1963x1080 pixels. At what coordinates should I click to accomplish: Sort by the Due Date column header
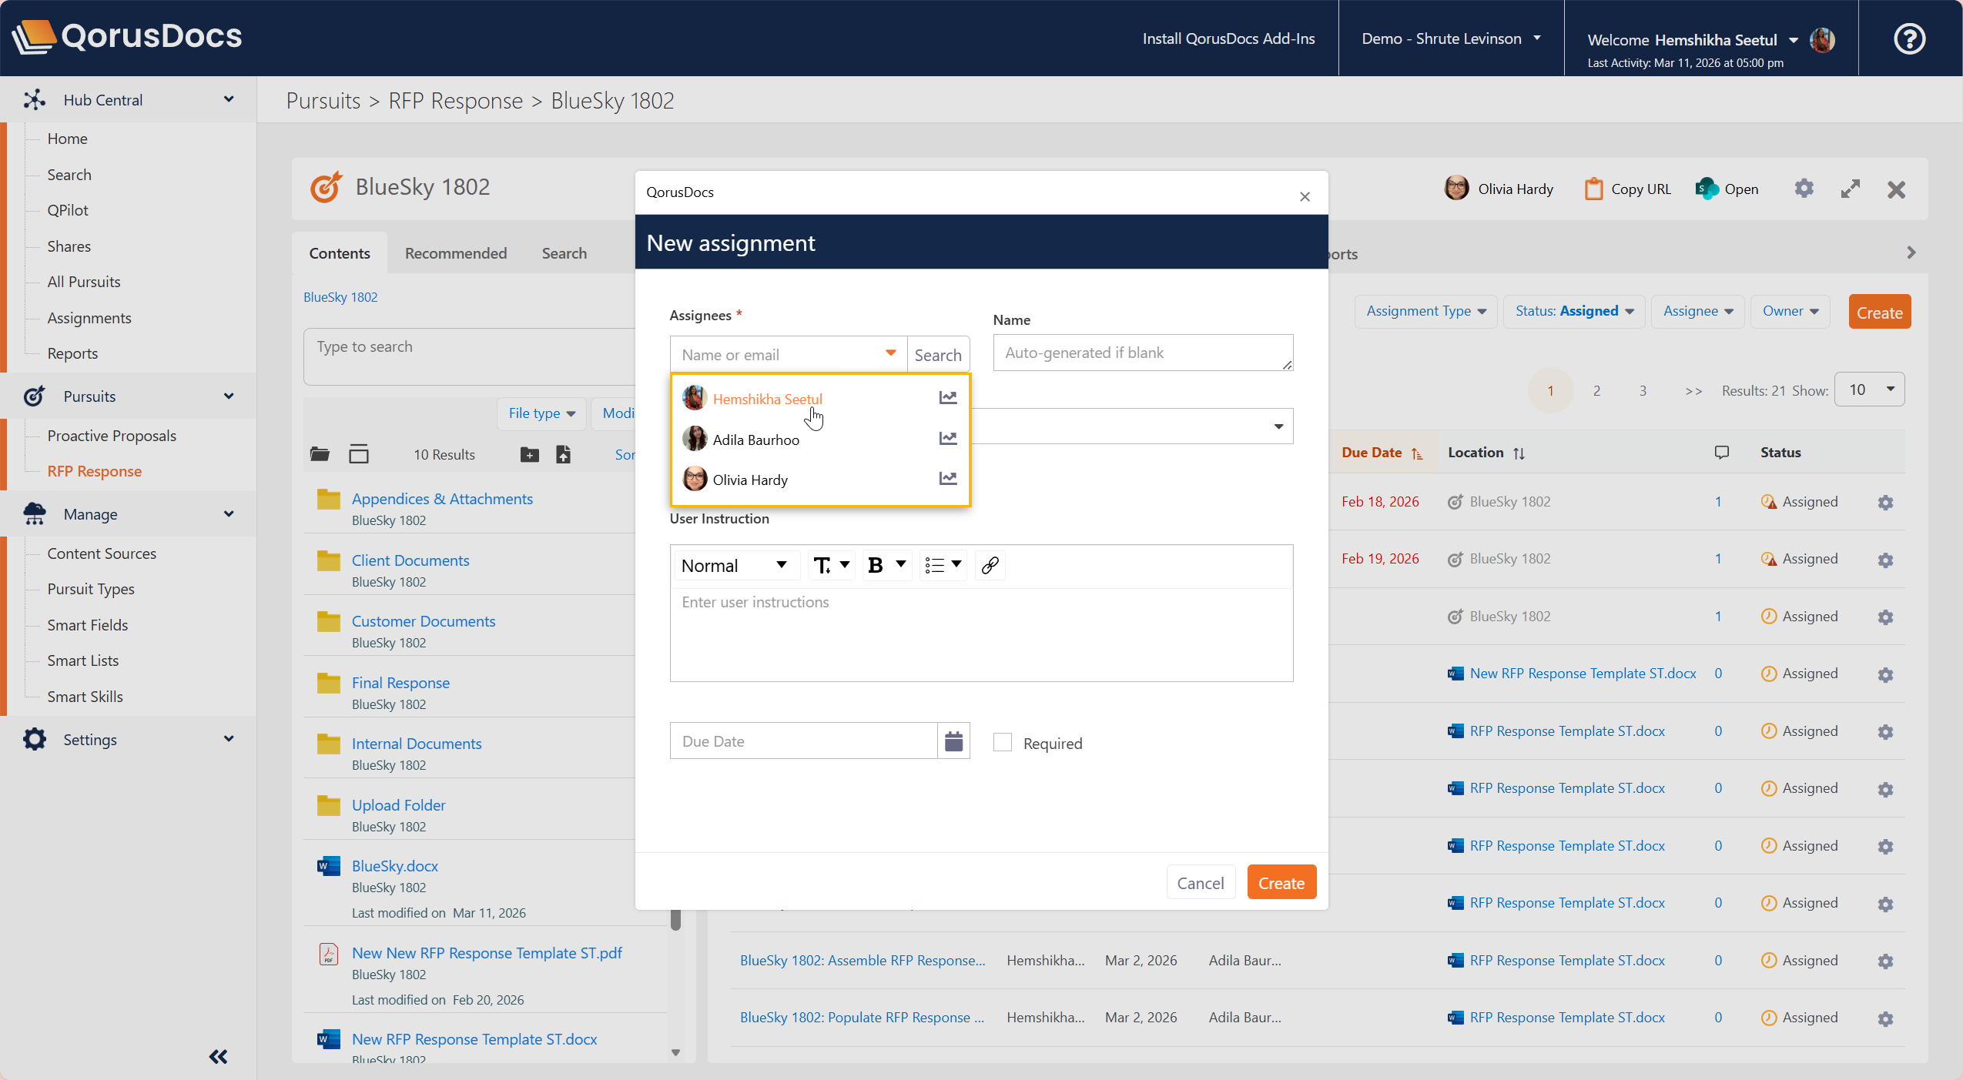tap(1372, 453)
